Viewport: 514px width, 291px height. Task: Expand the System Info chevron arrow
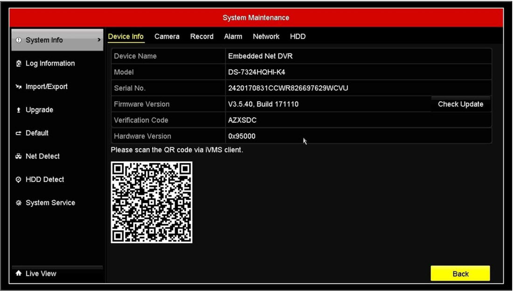(98, 41)
